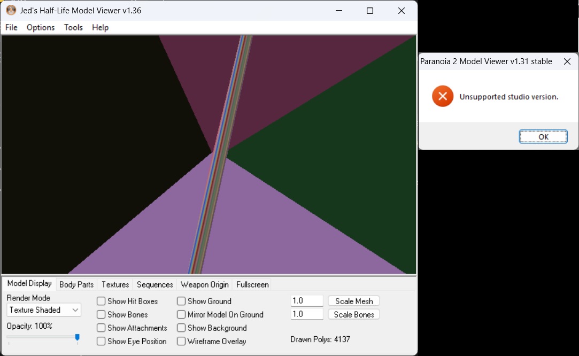This screenshot has height=356, width=579.
Task: Open the Render Mode dropdown
Action: (44, 310)
